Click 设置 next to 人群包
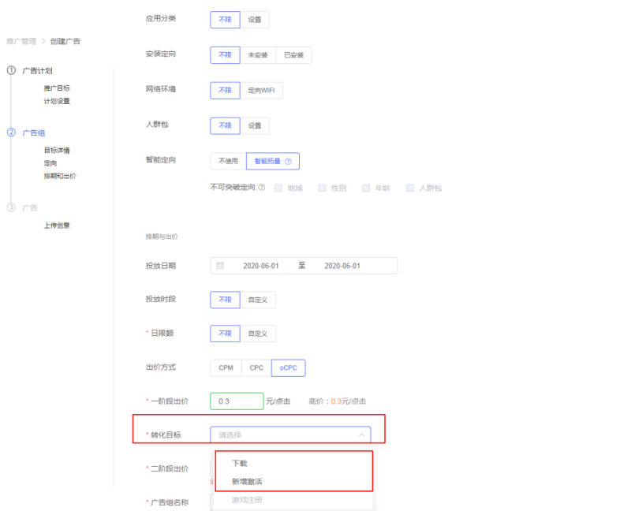The width and height of the screenshot is (631, 511). point(256,125)
